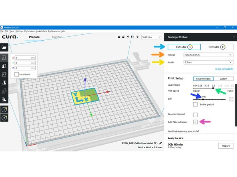Click the Layer Height slider handle
237x177 pixels.
coord(213,88)
